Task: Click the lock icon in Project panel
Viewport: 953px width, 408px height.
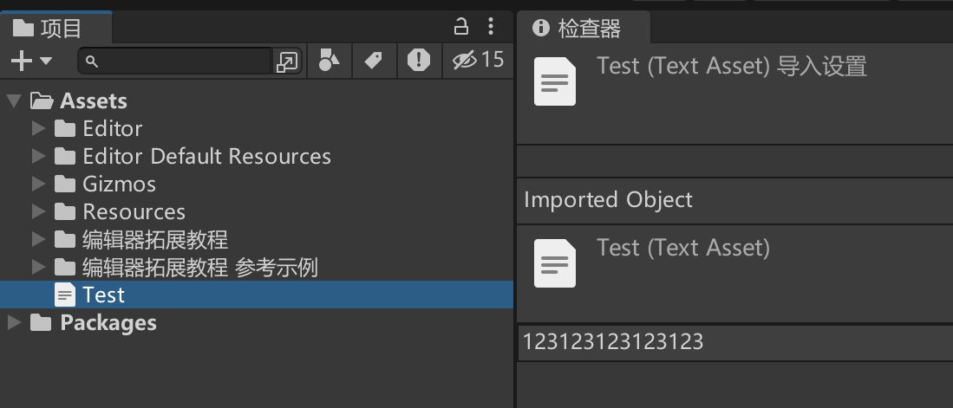Action: pyautogui.click(x=462, y=26)
